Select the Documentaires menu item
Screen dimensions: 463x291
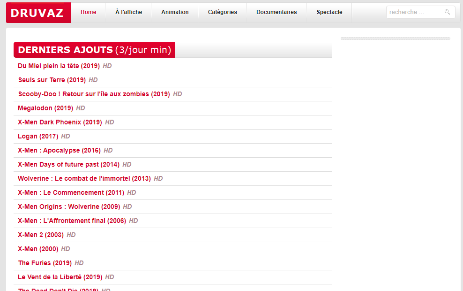(276, 12)
